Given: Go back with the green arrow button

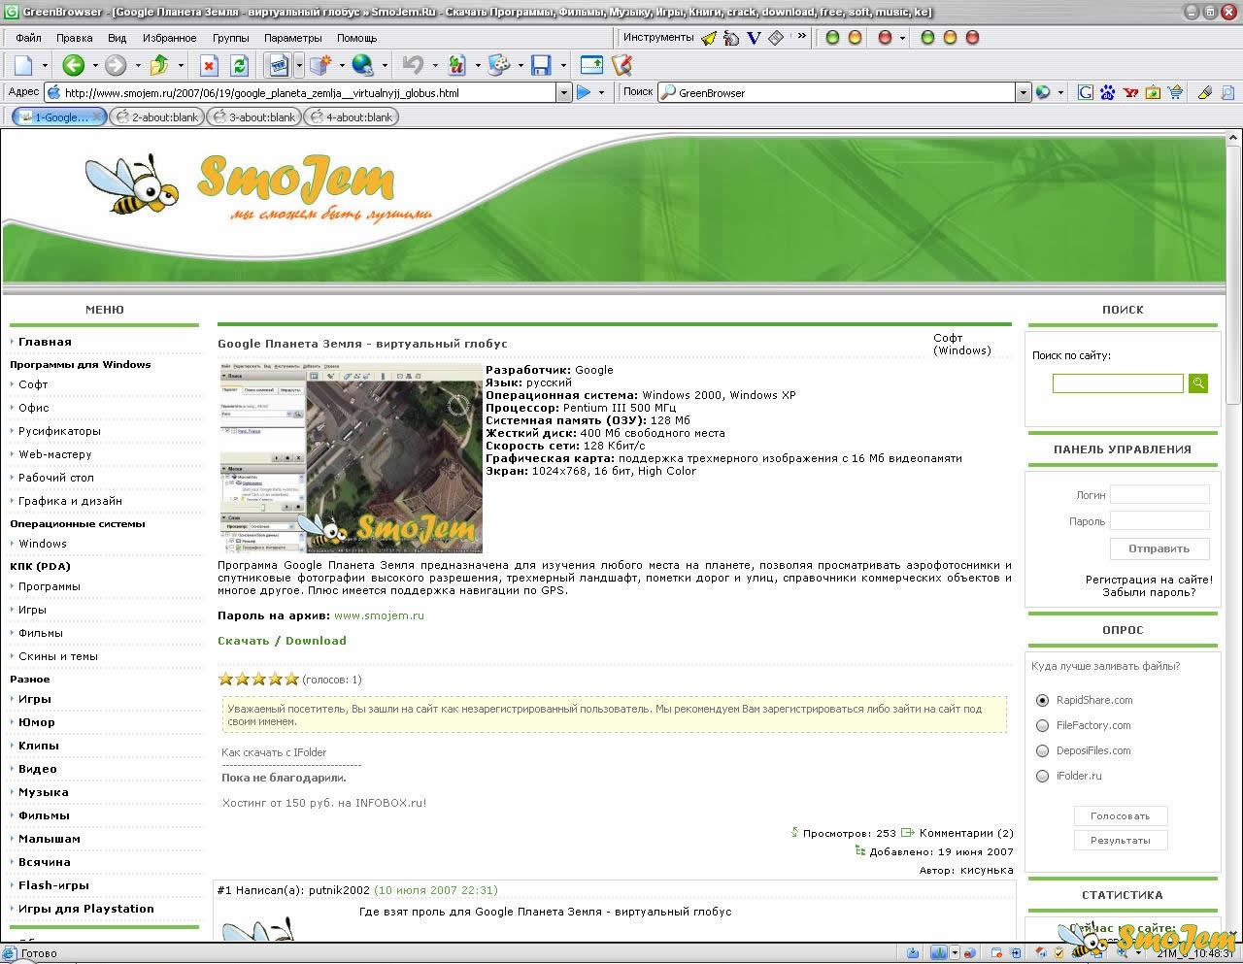Looking at the screenshot, I should 73,65.
